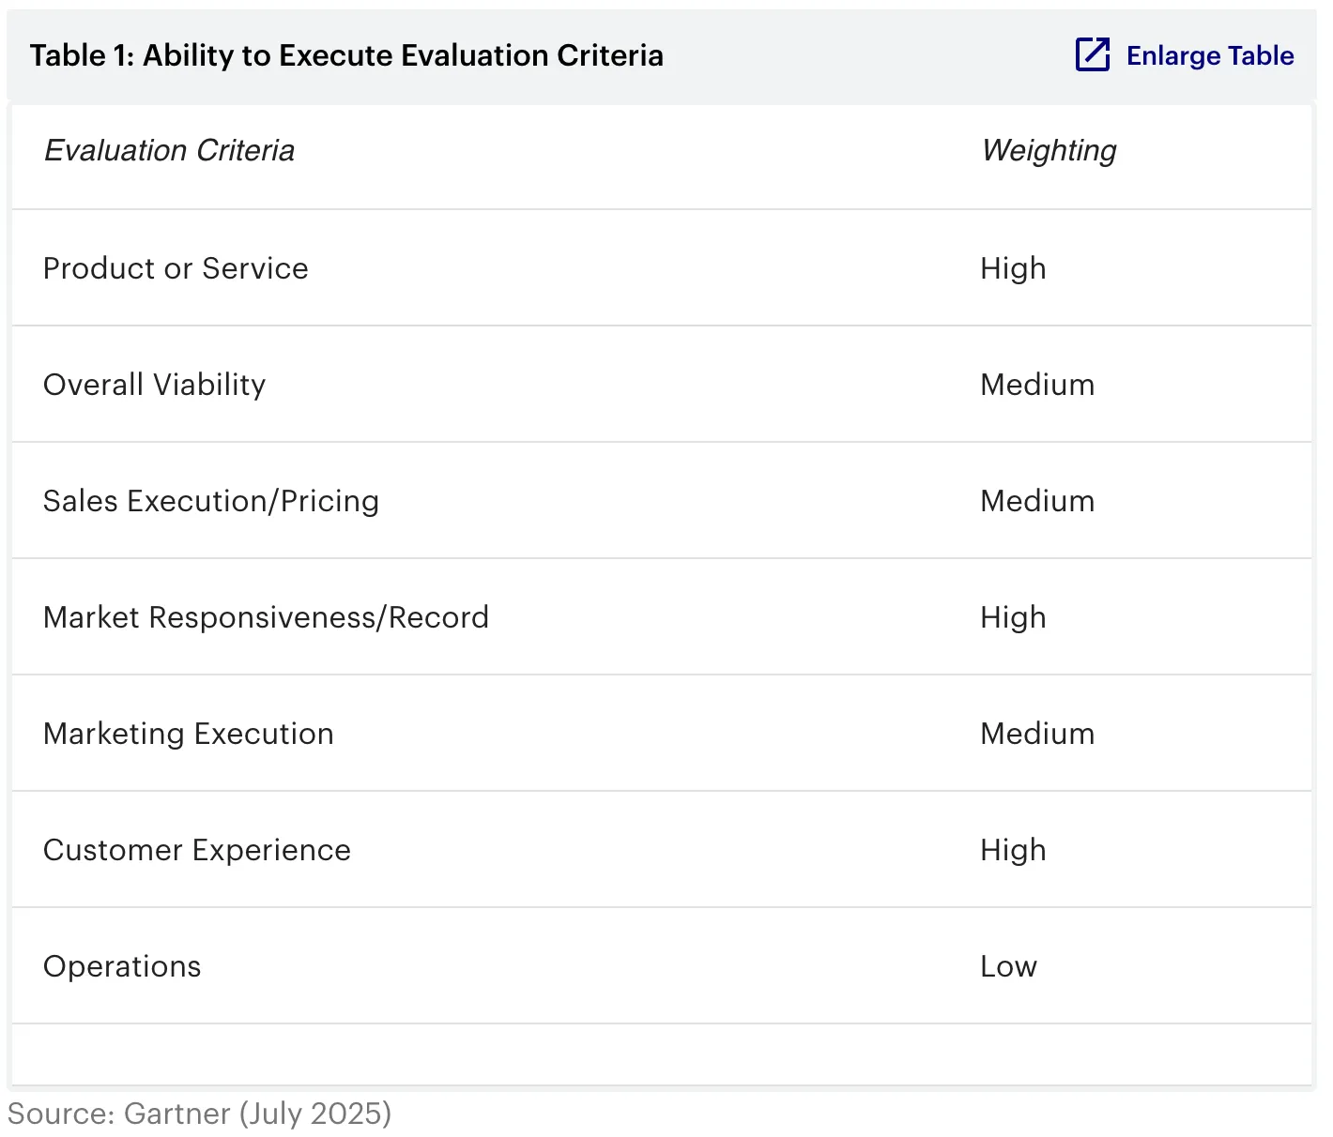The width and height of the screenshot is (1333, 1137).
Task: Select the Customer Experience row label
Action: tap(197, 851)
